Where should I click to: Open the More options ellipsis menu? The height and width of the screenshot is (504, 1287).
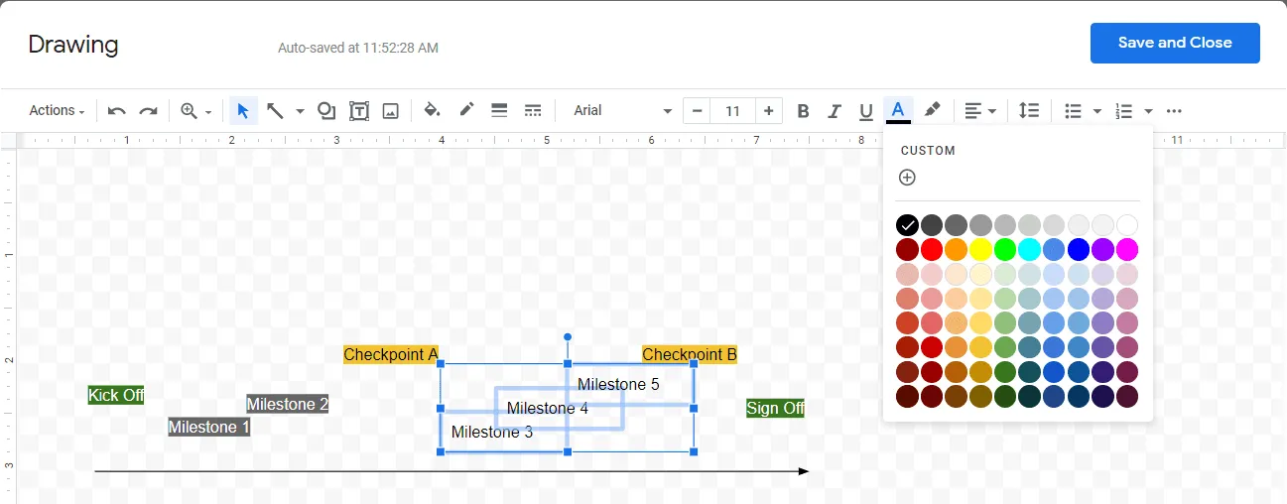pos(1174,110)
